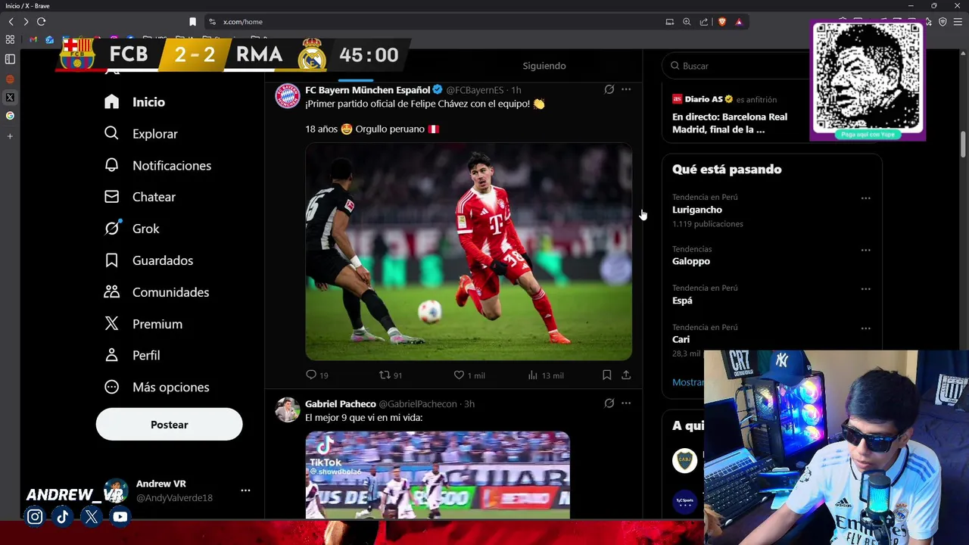Open the basketball icon in Brave sidebar

(10, 79)
